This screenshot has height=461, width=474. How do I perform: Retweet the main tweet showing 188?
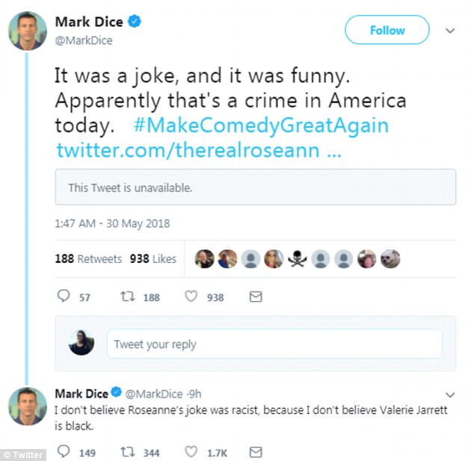click(x=128, y=297)
